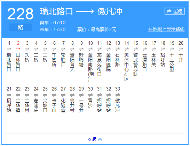
Task: Select stop 6 车管所
Action: (54, 60)
